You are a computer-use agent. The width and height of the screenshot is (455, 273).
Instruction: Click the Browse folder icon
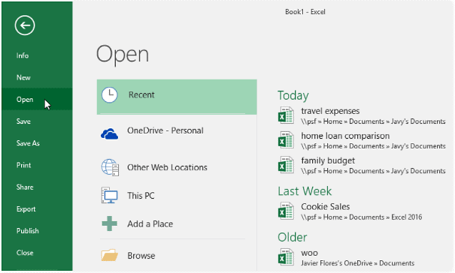109,255
